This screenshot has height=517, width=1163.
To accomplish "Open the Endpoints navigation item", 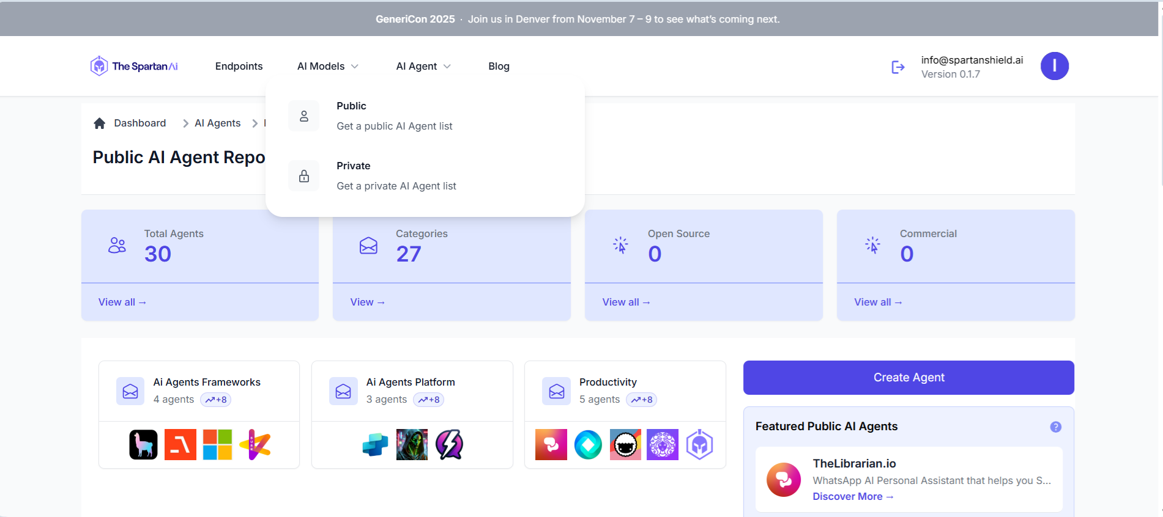I will (x=239, y=66).
